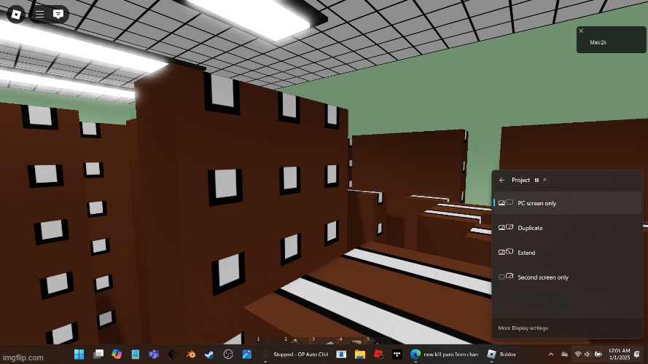The height and width of the screenshot is (364, 648).
Task: Close the Malc2k player list panel
Action: pos(581,31)
